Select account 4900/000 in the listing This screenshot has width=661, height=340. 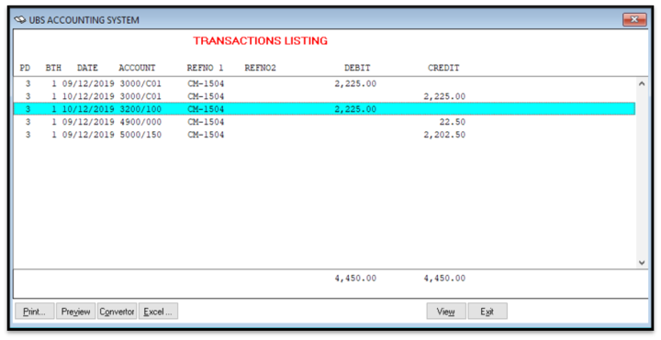pos(140,122)
